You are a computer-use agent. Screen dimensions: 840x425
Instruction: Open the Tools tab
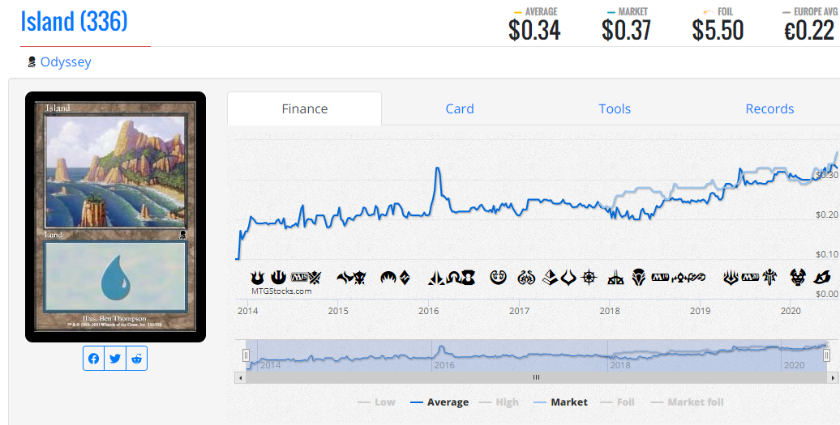[615, 109]
